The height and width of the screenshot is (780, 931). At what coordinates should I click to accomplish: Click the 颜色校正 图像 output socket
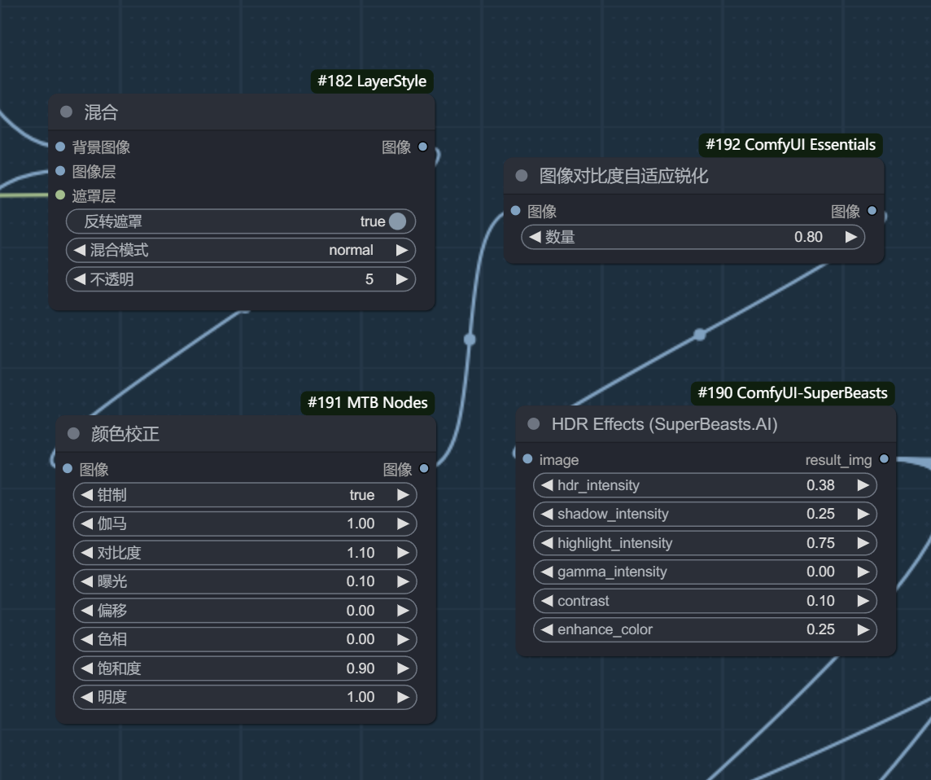point(424,468)
